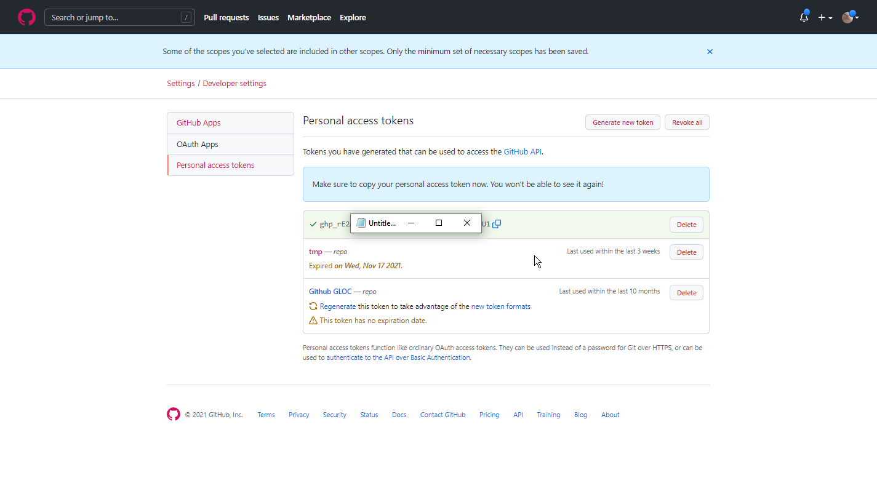The image size is (877, 483).
Task: Go to Marketplace in top navigation
Action: coord(309,18)
